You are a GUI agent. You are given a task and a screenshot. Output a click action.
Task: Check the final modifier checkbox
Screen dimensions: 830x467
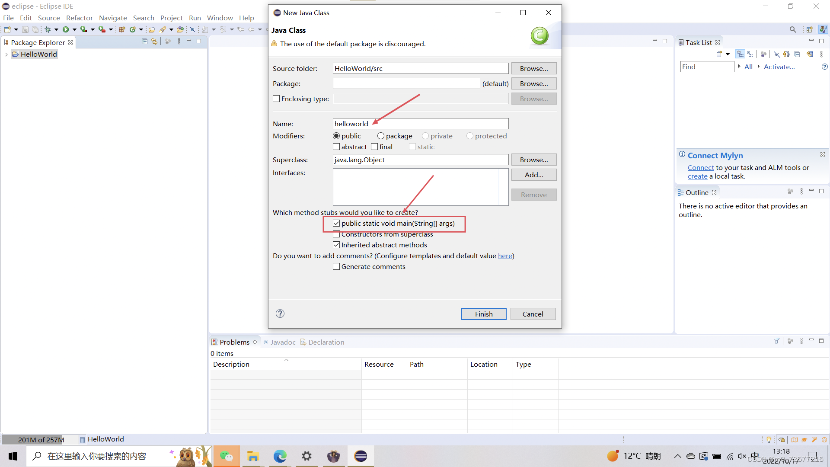(374, 147)
